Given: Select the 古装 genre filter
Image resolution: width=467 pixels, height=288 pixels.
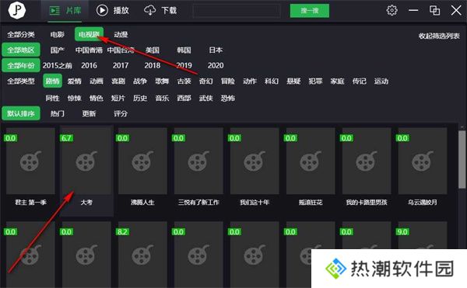Looking at the screenshot, I should coord(184,81).
